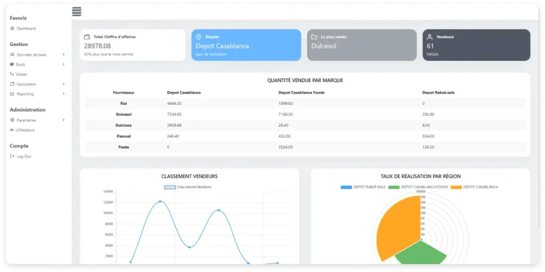The height and width of the screenshot is (272, 545).
Task: Click the Total Chiffre d'affaires value 28978.08
Action: tap(97, 46)
